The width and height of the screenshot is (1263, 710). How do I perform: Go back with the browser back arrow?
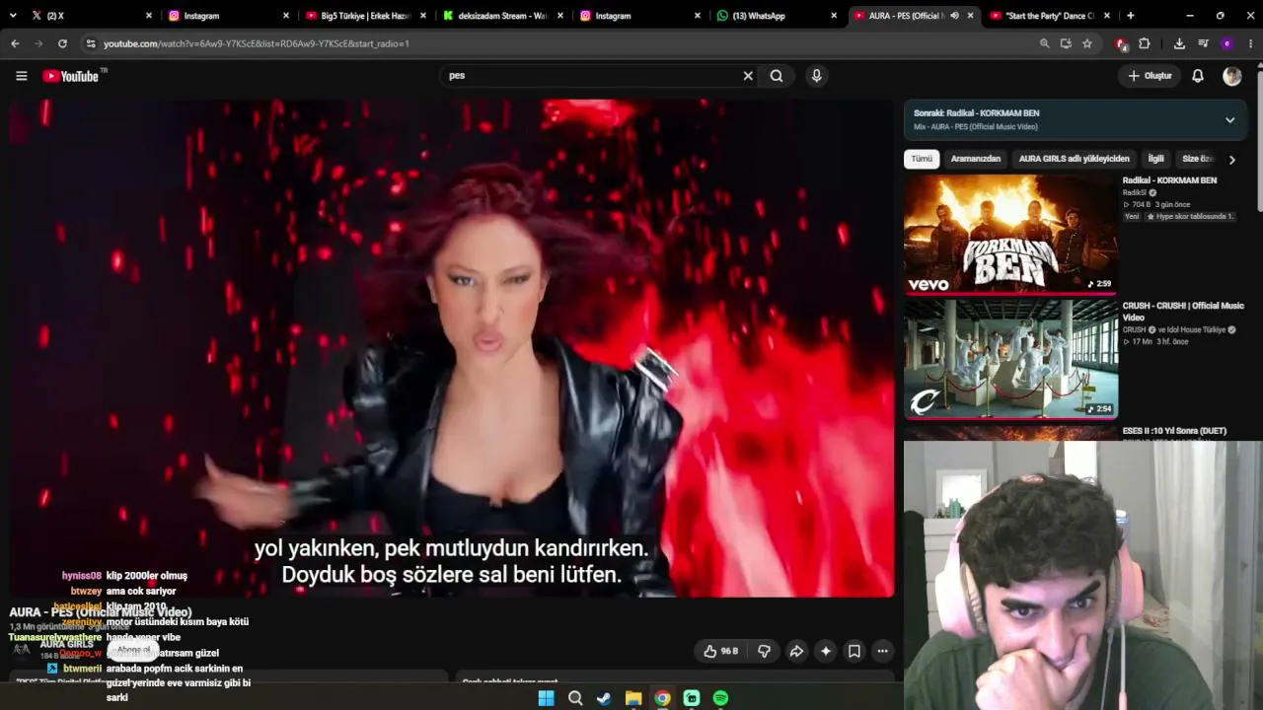pos(15,43)
